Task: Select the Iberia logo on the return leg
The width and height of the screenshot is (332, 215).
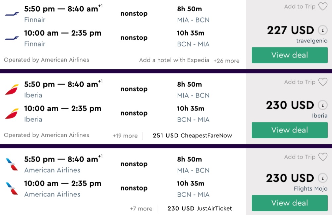Action: [12, 113]
